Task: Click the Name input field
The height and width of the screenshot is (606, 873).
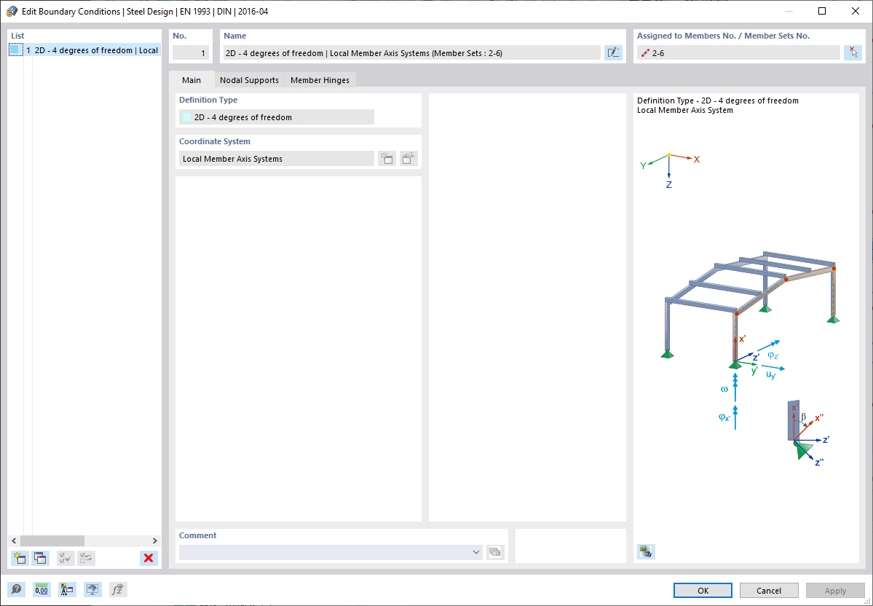Action: coord(411,53)
